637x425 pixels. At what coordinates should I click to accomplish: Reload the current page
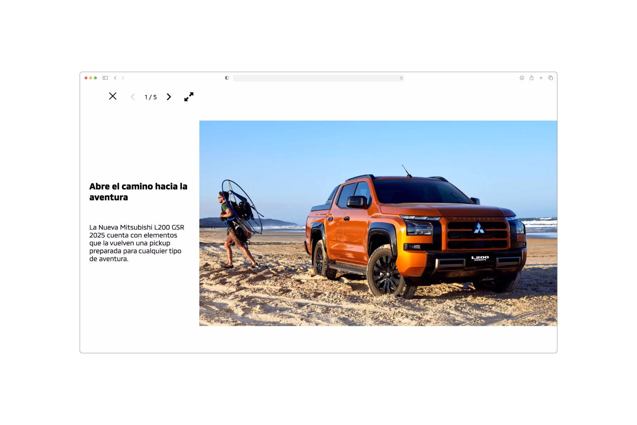pyautogui.click(x=401, y=78)
